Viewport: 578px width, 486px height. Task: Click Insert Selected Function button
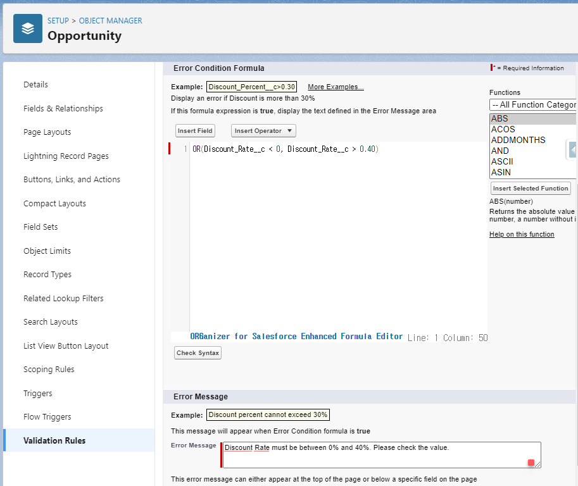531,189
